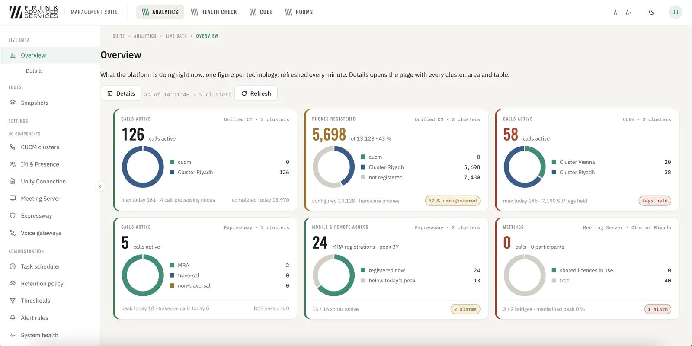Click the Unified CM calls donut chart
This screenshot has height=346, width=692.
(x=143, y=167)
